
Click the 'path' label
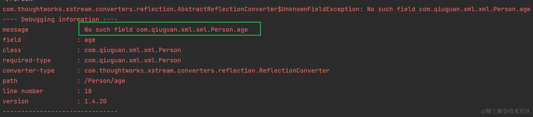(x=10, y=81)
